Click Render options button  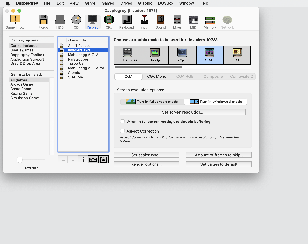point(147,164)
